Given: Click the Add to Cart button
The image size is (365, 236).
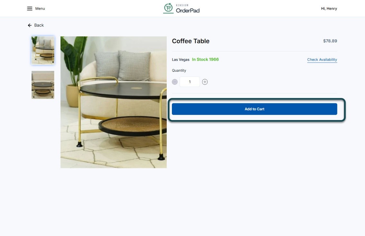Looking at the screenshot, I should pos(254,109).
